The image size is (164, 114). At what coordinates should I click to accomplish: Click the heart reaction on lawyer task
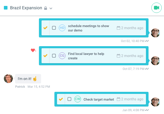point(33,50)
